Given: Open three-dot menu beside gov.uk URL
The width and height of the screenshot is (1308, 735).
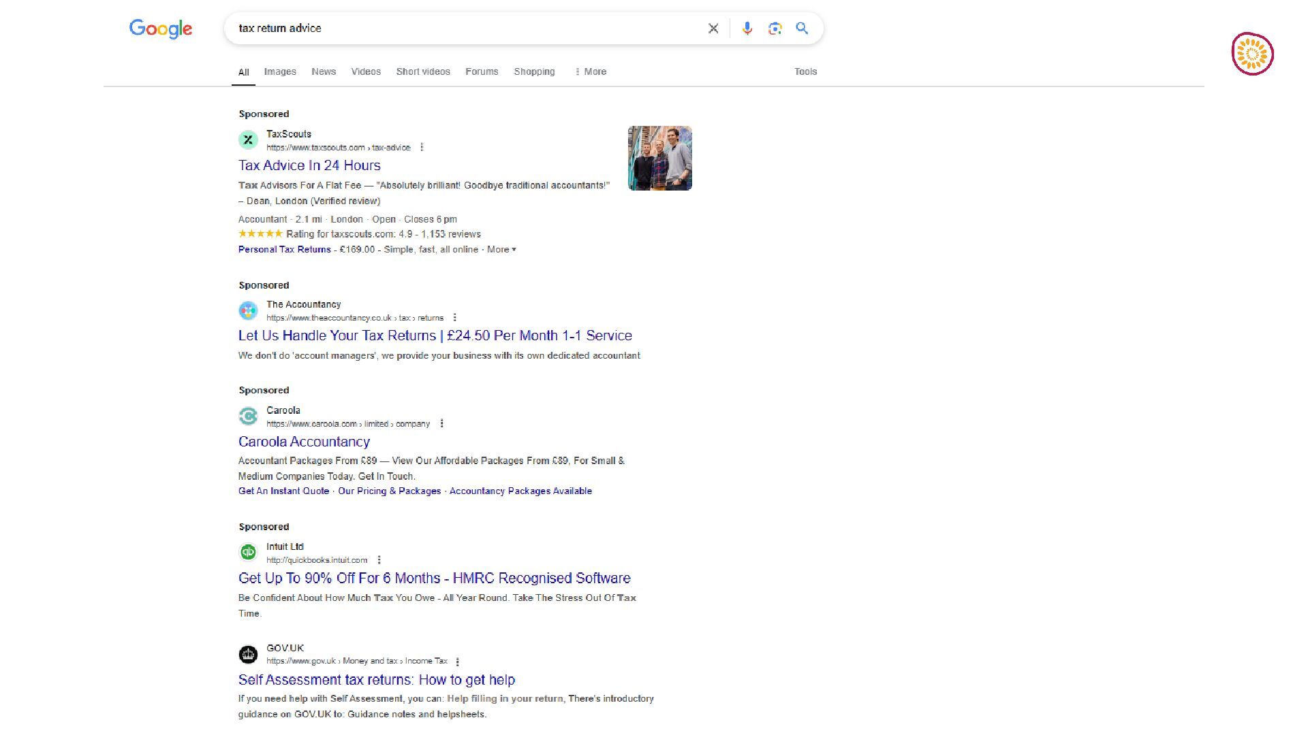Looking at the screenshot, I should [x=457, y=661].
